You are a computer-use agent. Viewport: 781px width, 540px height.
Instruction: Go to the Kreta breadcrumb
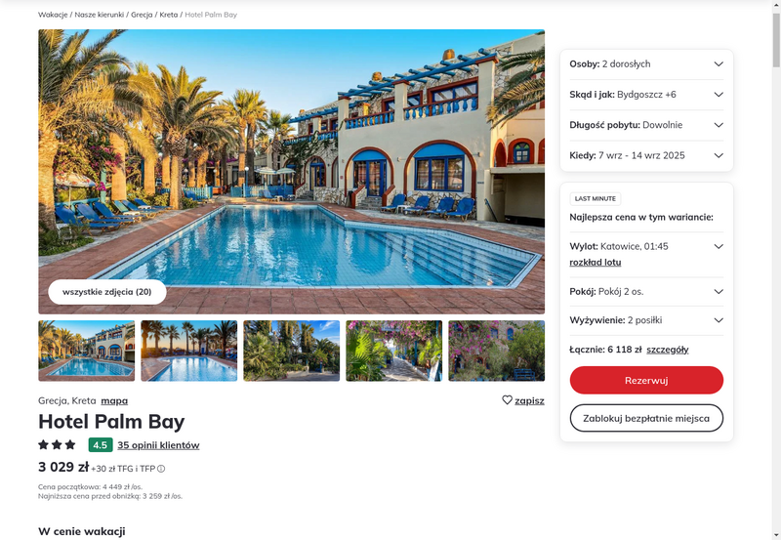[x=168, y=15]
